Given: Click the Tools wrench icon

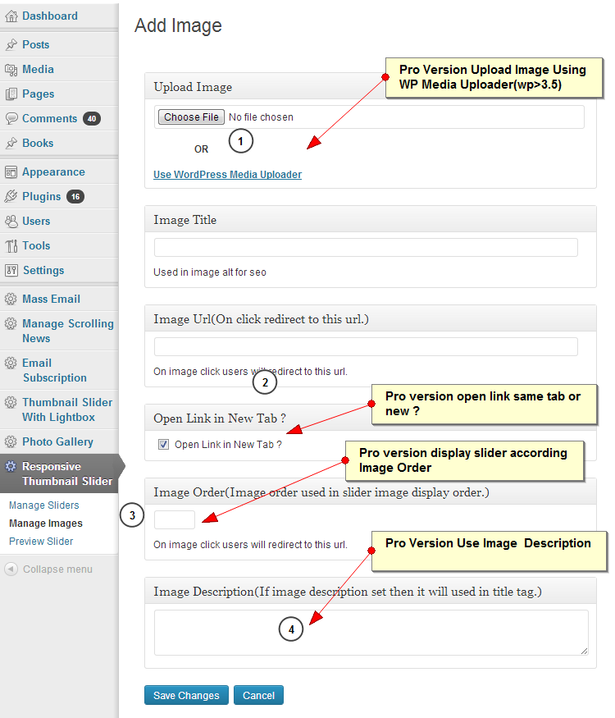Looking at the screenshot, I should [x=11, y=246].
